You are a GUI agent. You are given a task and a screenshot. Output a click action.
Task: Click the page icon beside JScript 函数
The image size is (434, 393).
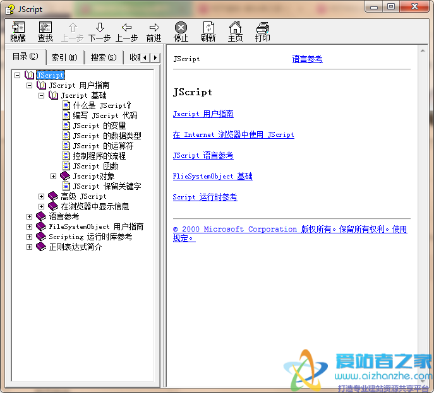tap(66, 166)
